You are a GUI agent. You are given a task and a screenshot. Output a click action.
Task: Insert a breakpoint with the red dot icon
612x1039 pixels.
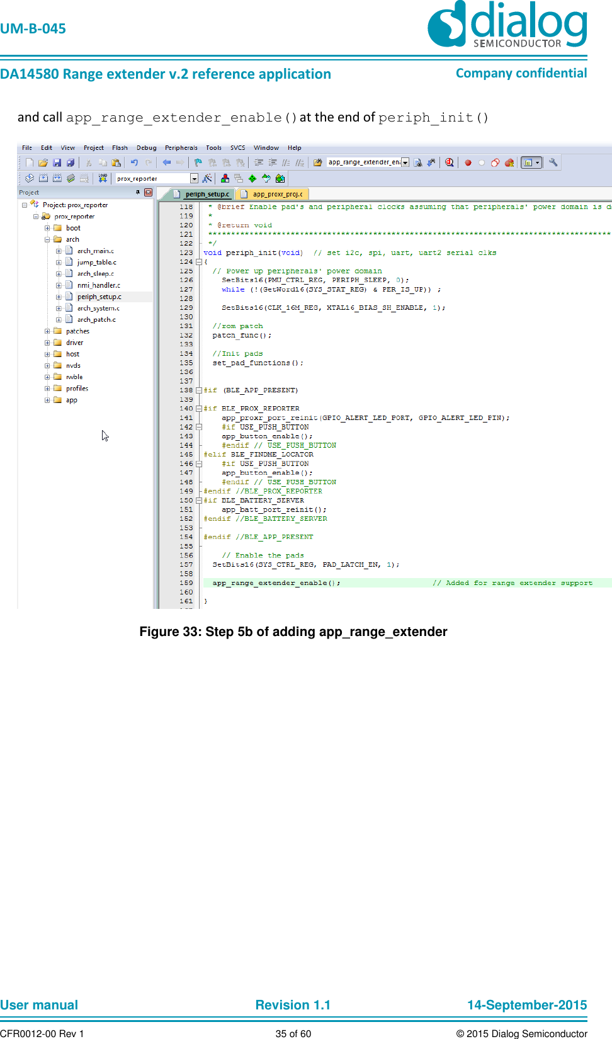coord(468,162)
